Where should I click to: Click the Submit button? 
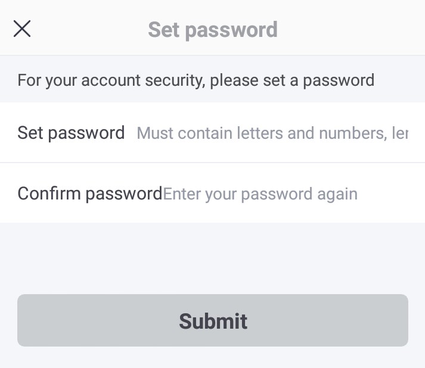(212, 320)
